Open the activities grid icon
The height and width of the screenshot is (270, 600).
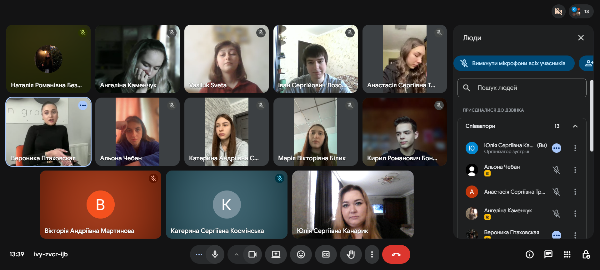point(567,254)
